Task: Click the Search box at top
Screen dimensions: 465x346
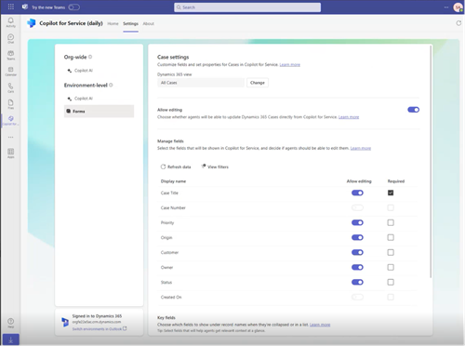Action: 247,7
